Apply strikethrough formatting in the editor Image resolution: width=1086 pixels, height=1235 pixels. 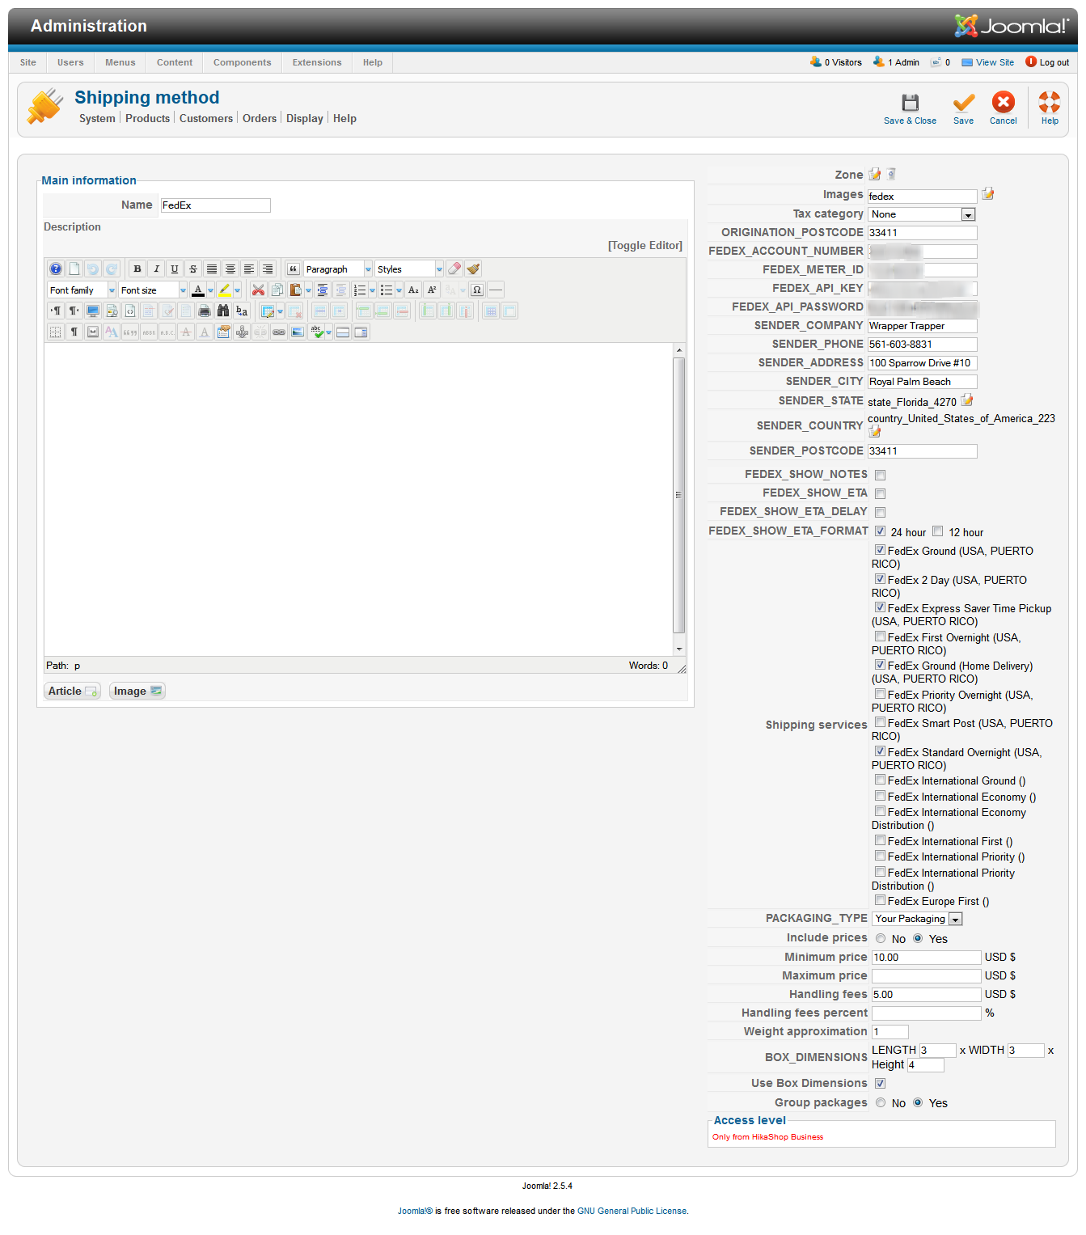(193, 269)
